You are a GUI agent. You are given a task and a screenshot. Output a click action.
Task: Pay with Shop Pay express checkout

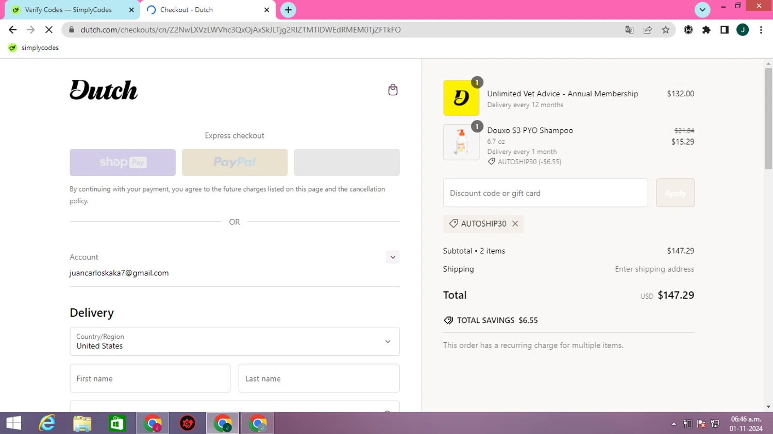tap(123, 163)
